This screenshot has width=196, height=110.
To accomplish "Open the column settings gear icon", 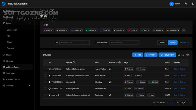I will [188, 55].
